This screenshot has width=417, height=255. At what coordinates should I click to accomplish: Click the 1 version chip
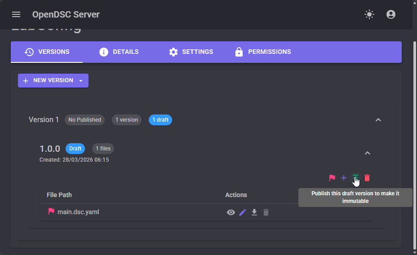click(127, 120)
